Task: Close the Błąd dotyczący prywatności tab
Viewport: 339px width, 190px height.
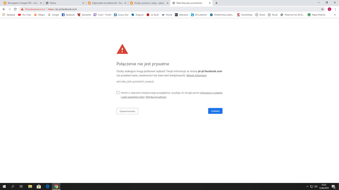Action: pos(209,3)
